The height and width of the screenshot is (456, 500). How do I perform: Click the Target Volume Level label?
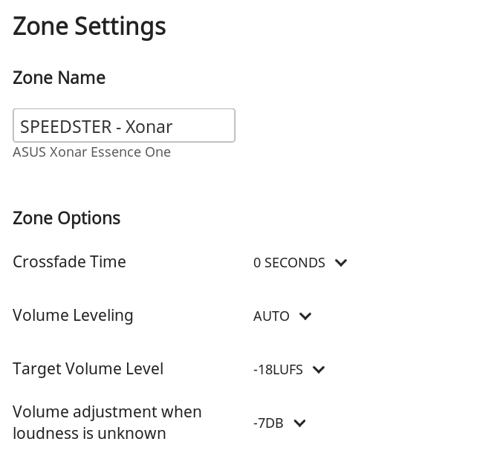(x=88, y=369)
